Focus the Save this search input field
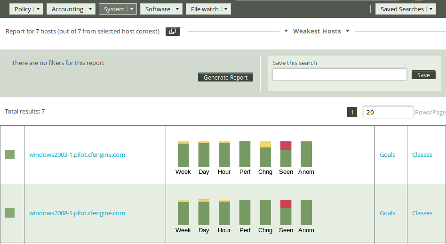 coord(340,74)
